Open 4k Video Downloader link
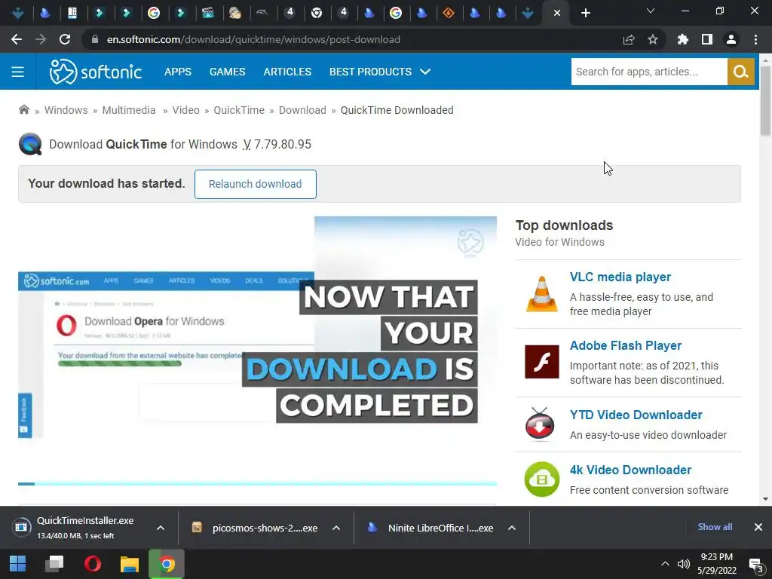 coord(630,470)
